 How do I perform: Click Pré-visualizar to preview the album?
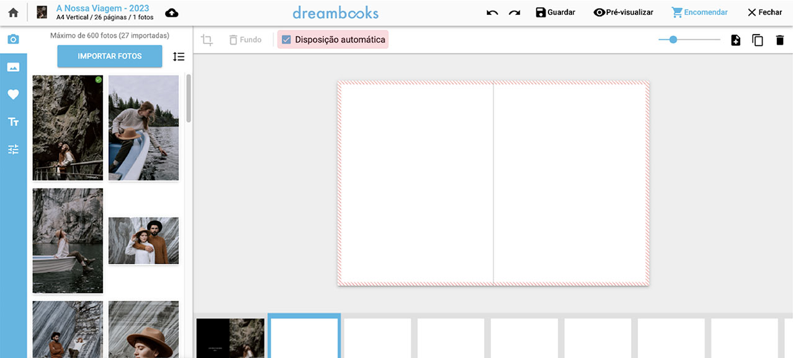point(624,12)
